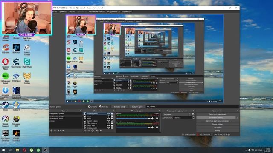The width and height of the screenshot is (273, 153).
Task: Move scene down in Сцены panel
Action: tap(63, 130)
